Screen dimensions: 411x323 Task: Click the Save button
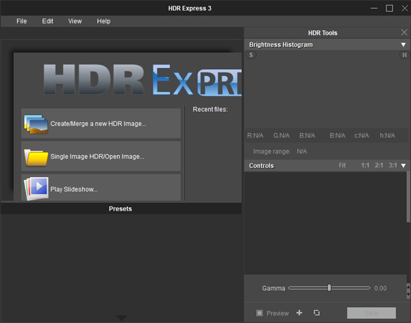pos(371,313)
